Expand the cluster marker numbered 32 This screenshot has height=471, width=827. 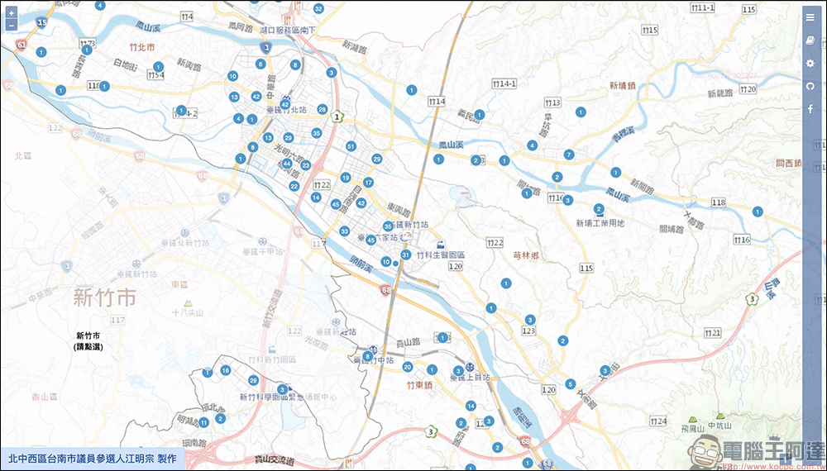pyautogui.click(x=318, y=8)
